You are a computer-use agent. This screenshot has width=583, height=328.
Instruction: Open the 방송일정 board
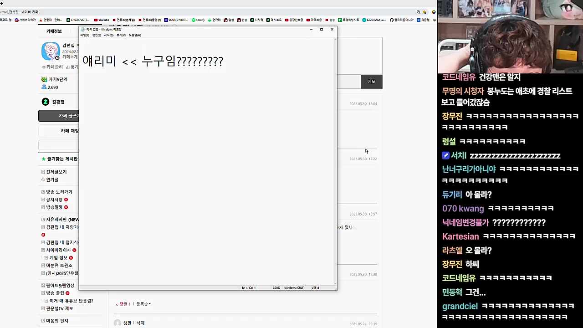point(54,207)
